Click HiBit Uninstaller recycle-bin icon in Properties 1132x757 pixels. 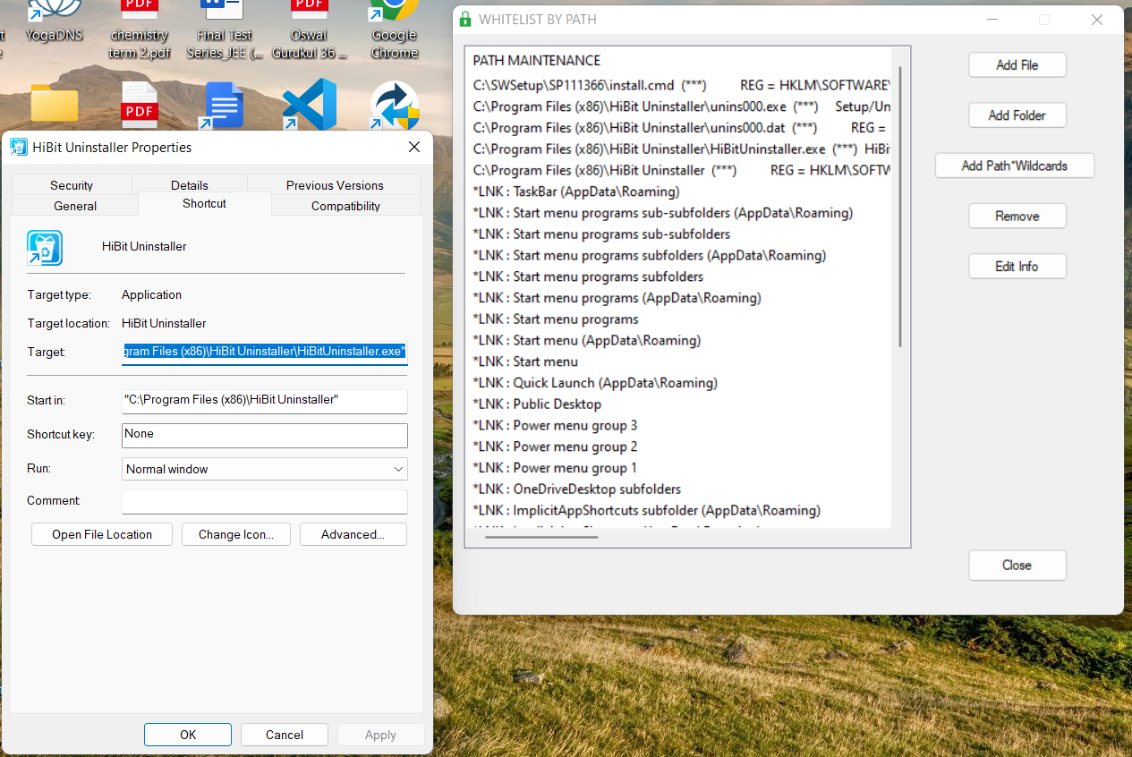pyautogui.click(x=45, y=248)
